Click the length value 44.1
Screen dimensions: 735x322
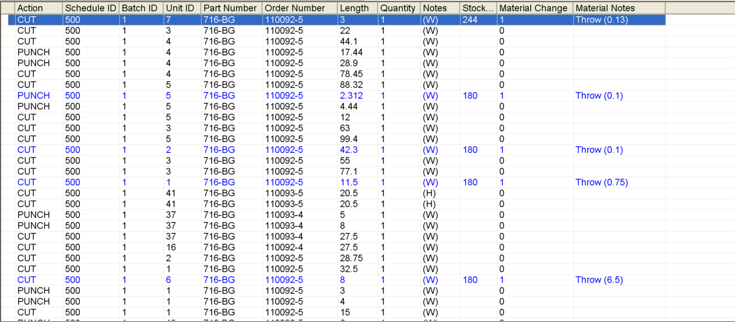coord(348,41)
